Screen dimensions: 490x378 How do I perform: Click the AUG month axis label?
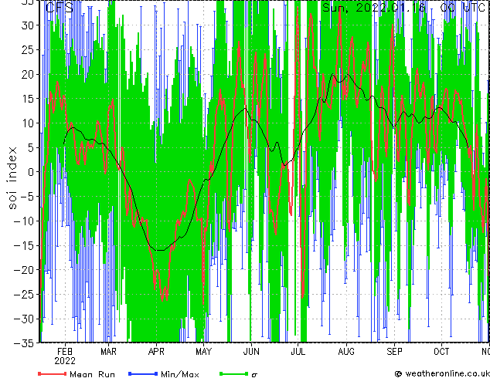tap(346, 352)
